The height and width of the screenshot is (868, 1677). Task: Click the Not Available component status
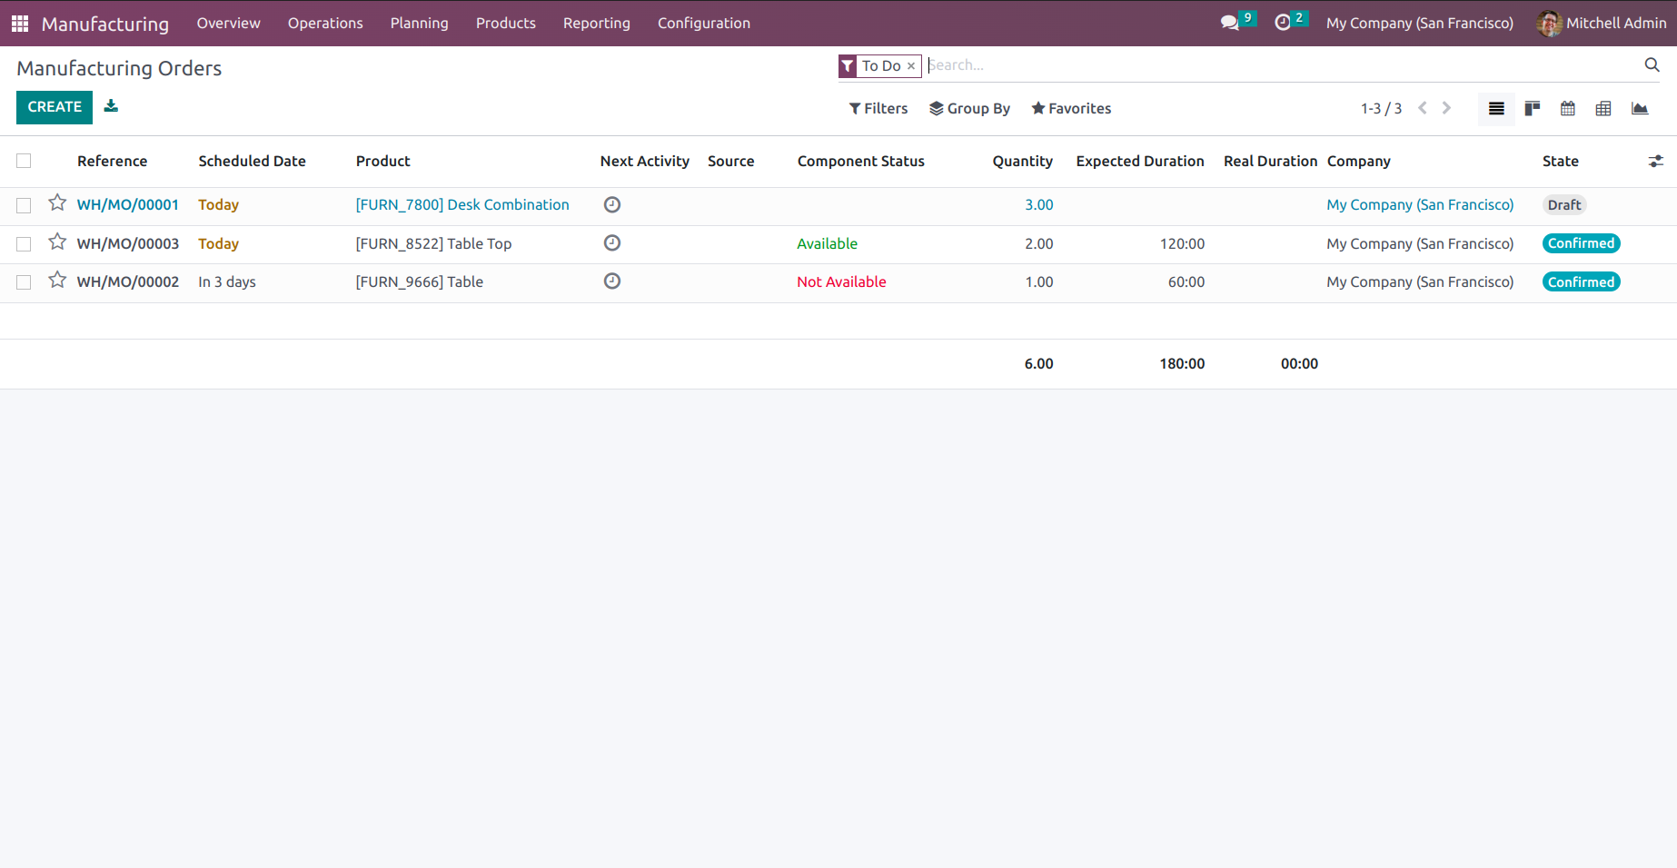[841, 282]
